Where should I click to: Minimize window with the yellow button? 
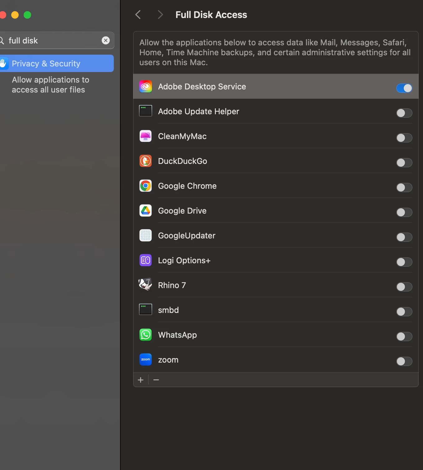pos(15,15)
